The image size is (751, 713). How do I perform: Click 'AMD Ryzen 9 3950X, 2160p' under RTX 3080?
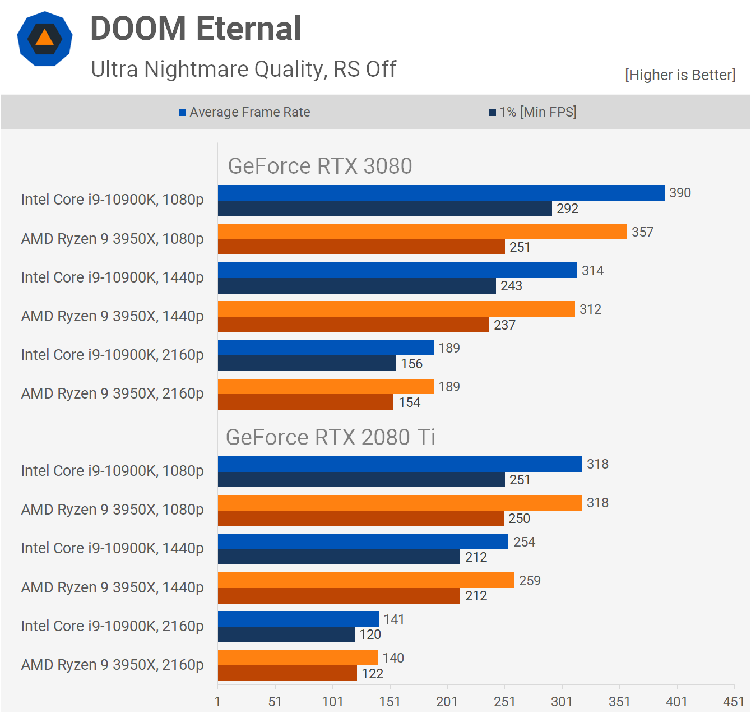[x=112, y=393]
